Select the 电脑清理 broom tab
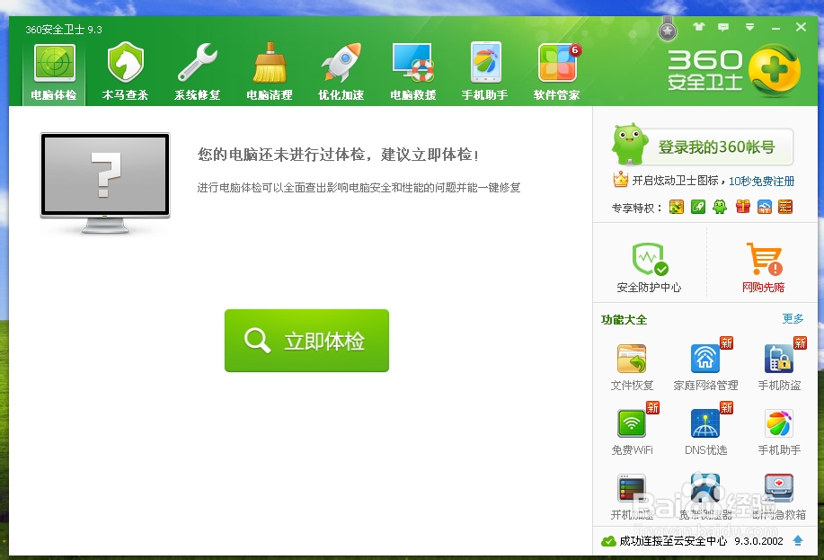Screen dimensions: 824x560 tap(269, 72)
